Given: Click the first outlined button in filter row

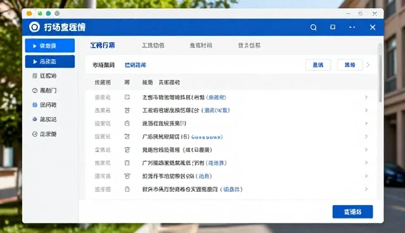Looking at the screenshot, I should click(318, 65).
